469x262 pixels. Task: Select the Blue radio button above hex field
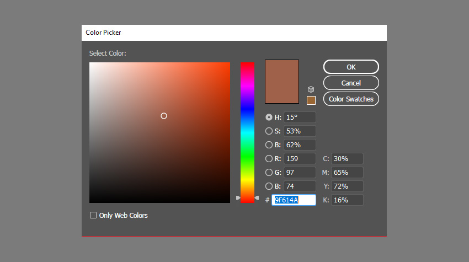pos(269,186)
